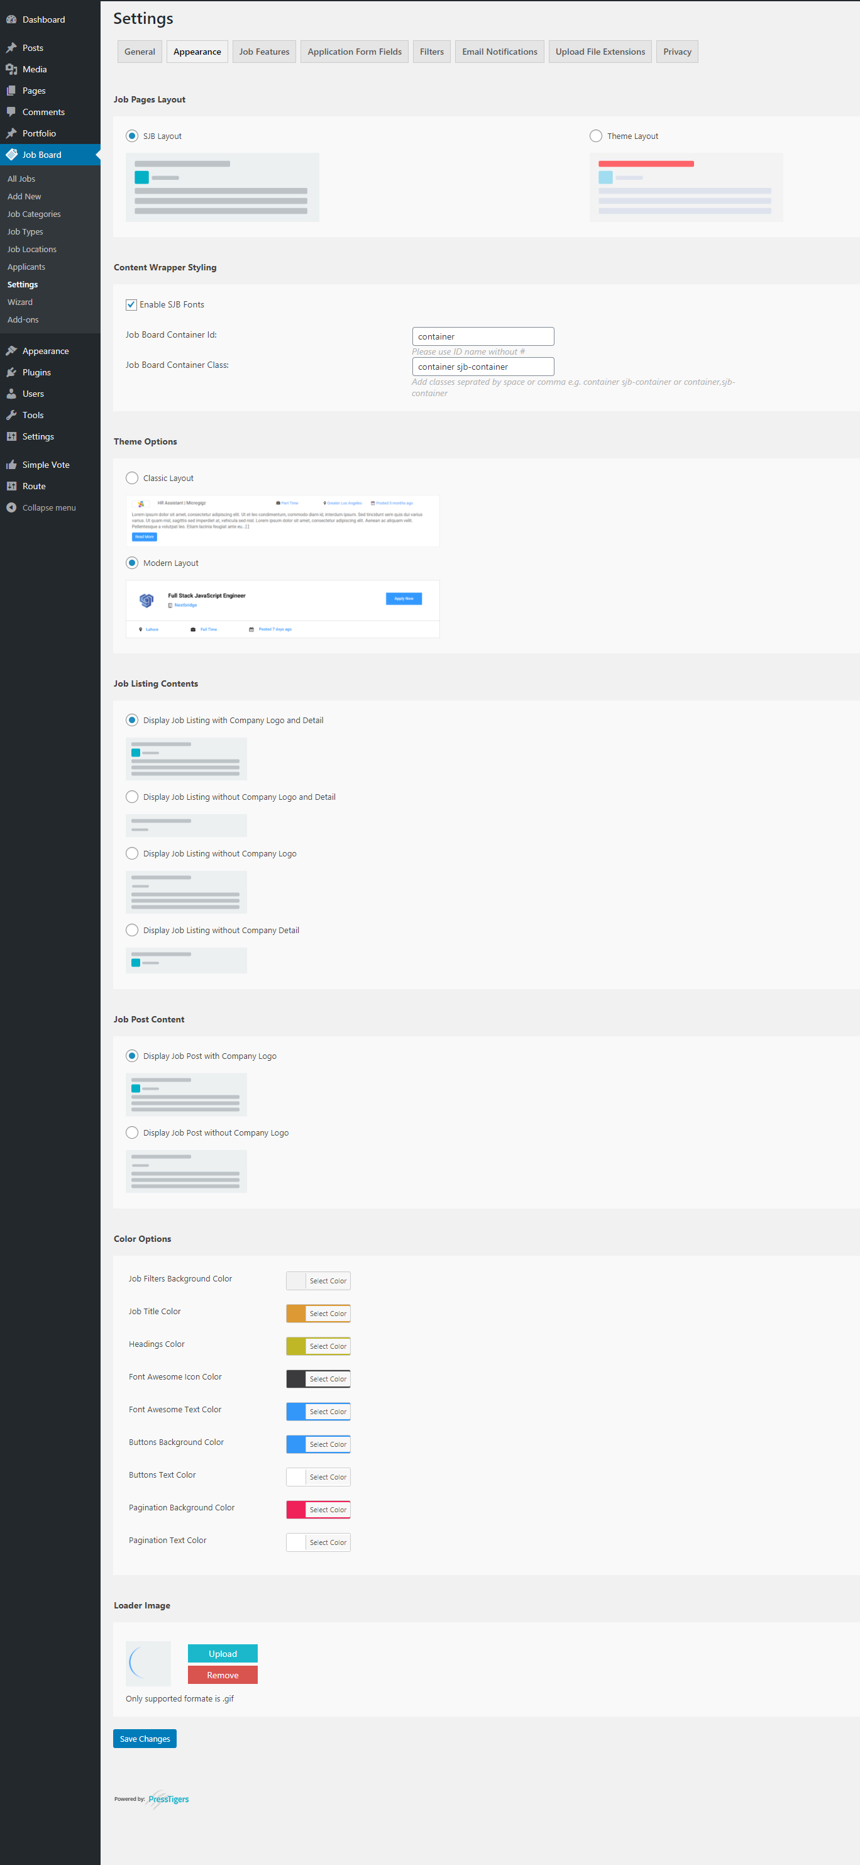Image resolution: width=860 pixels, height=1865 pixels.
Task: Pick the Buttons Background Color swatch
Action: [x=296, y=1444]
